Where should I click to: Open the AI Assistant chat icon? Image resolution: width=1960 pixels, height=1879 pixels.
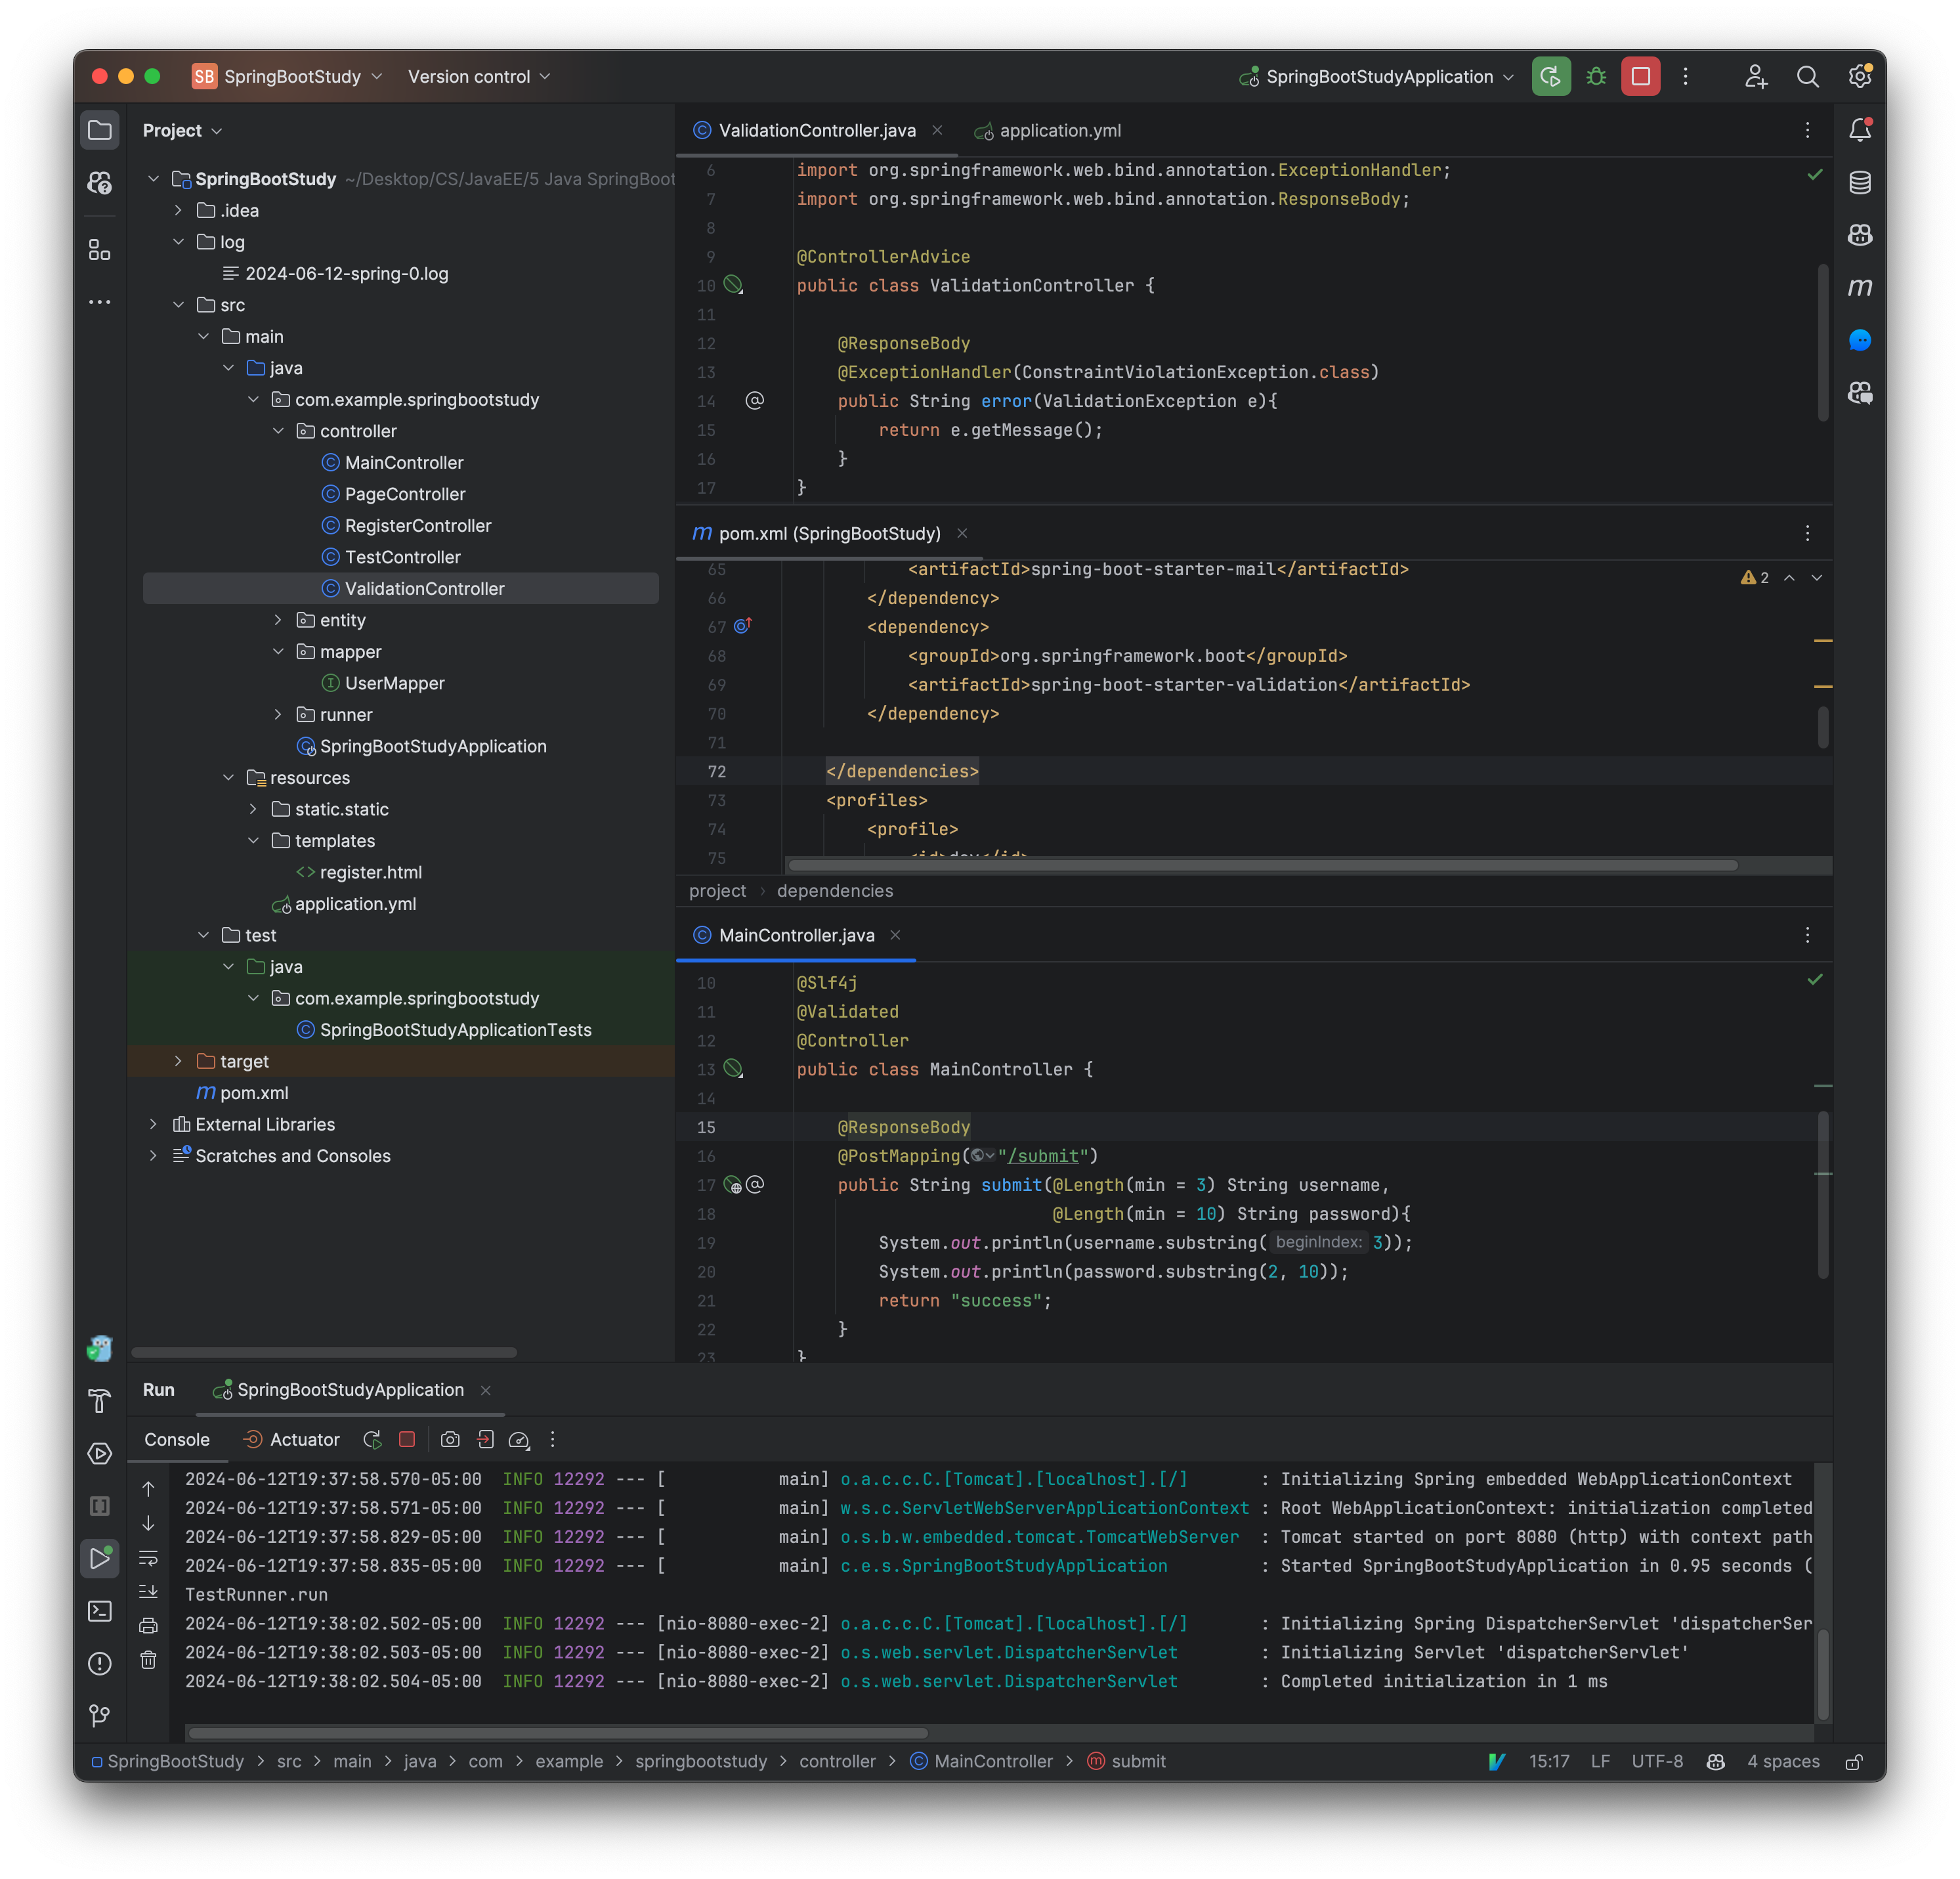pyautogui.click(x=1860, y=340)
